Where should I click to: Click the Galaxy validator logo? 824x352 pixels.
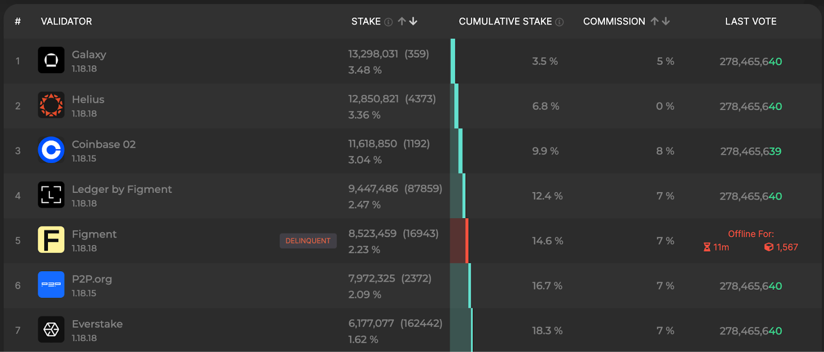click(x=51, y=60)
